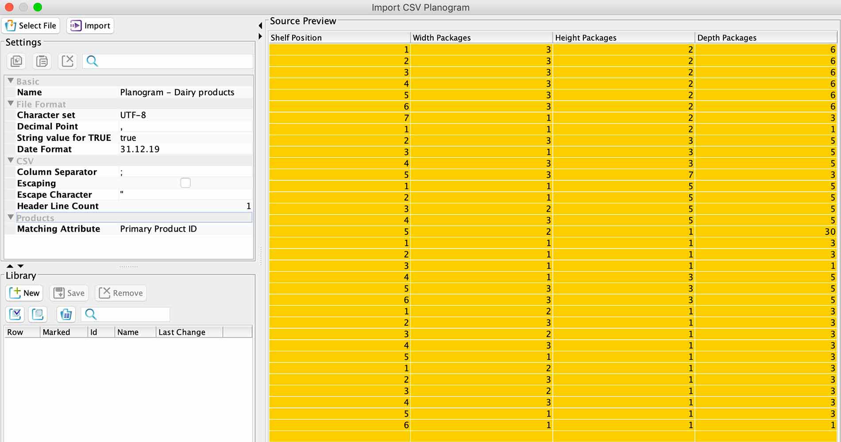Click the Last Change column header in Library

pos(189,332)
